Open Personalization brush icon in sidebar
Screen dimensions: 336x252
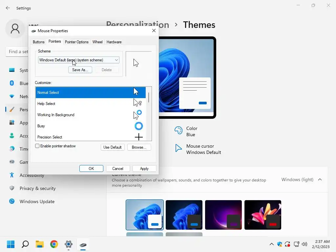(12, 110)
